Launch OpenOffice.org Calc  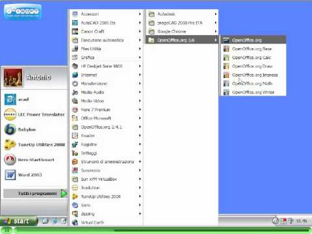253,57
